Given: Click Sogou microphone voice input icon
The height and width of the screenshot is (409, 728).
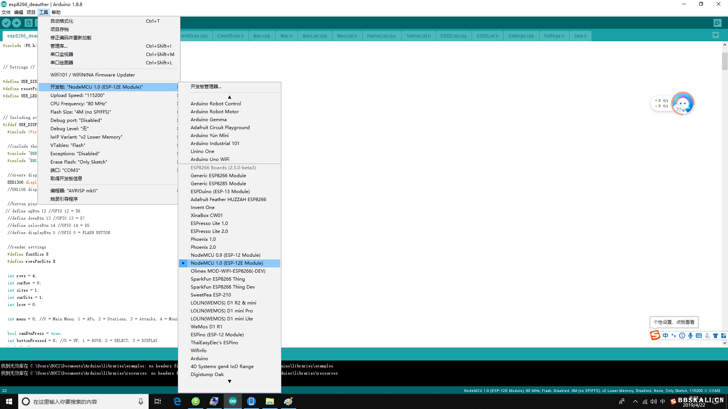Looking at the screenshot, I should [x=690, y=336].
